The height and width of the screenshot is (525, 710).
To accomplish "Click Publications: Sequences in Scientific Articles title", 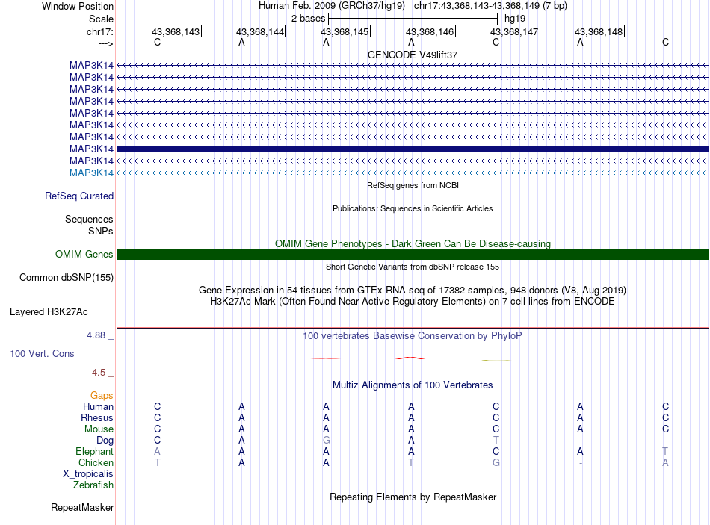I will click(413, 208).
